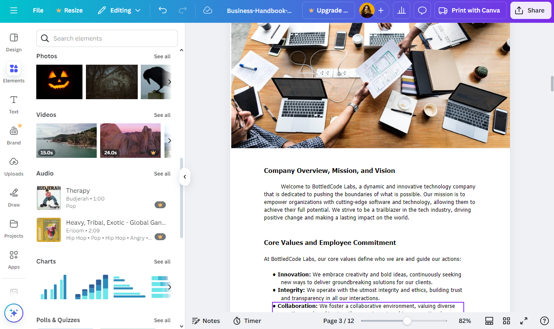This screenshot has height=329, width=554.
Task: Show more videos with the arrow
Action: 169,141
